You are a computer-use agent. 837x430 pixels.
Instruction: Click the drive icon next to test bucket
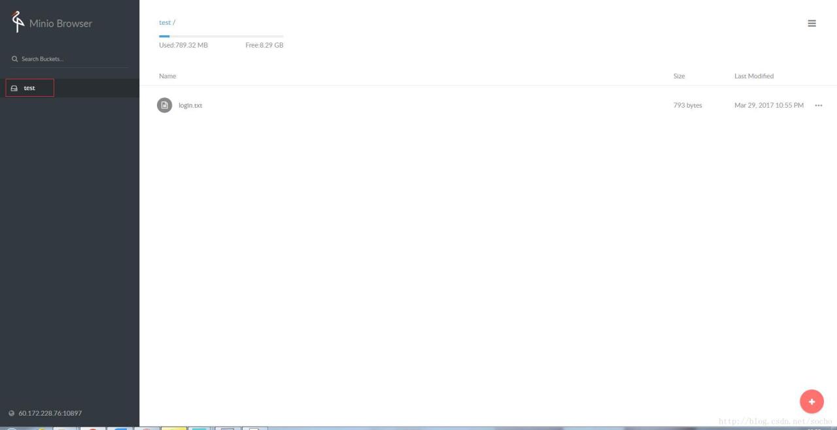pyautogui.click(x=14, y=88)
